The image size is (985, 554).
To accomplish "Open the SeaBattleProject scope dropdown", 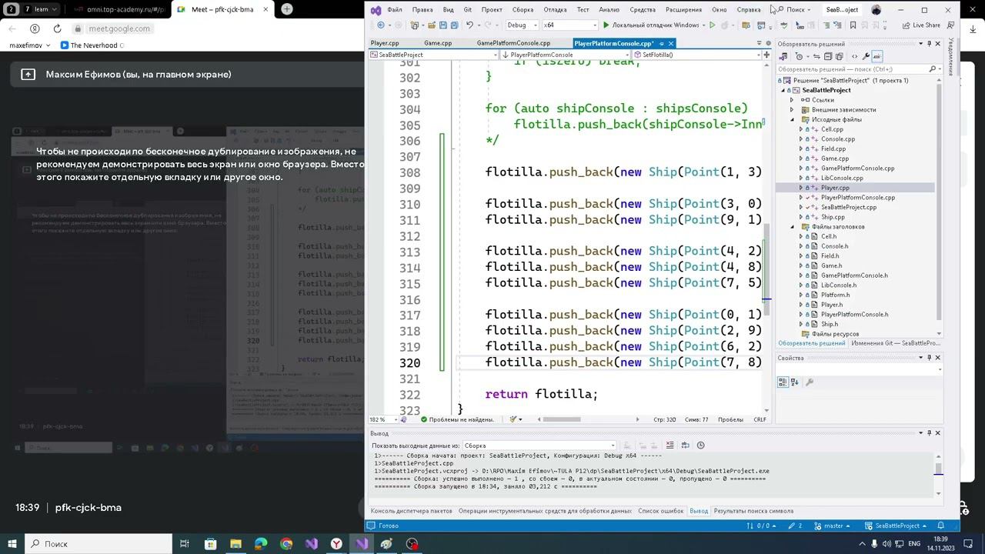I will pyautogui.click(x=434, y=55).
